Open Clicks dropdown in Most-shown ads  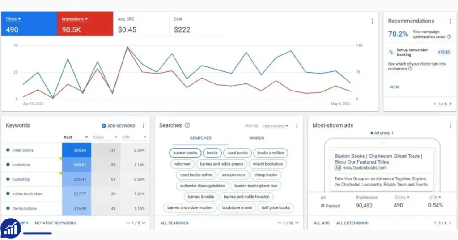pos(402,197)
